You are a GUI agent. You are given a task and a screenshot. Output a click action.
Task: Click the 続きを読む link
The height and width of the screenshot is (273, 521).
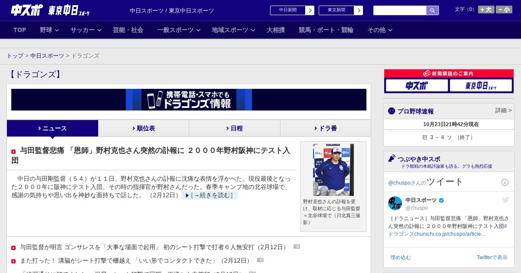click(x=210, y=195)
